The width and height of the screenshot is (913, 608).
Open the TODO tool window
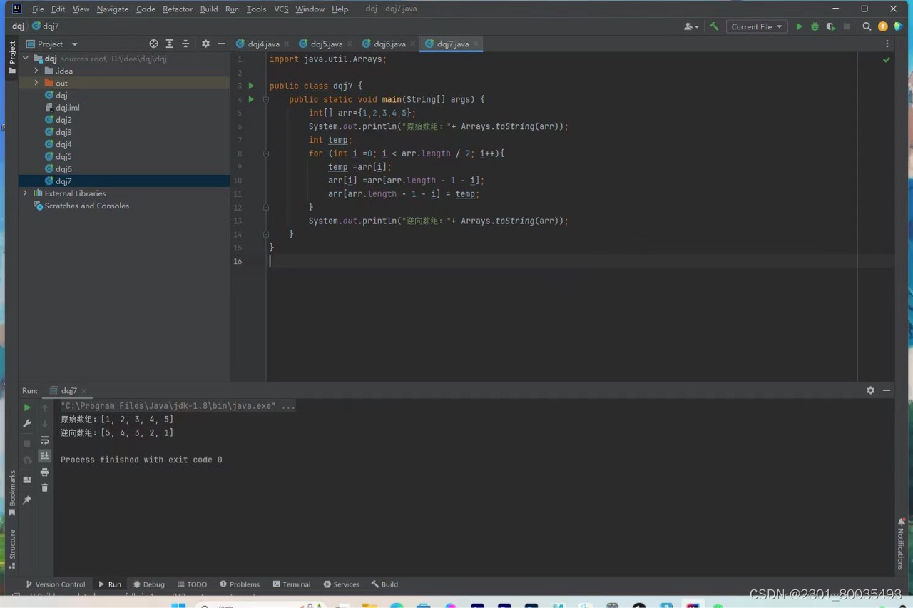[192, 584]
